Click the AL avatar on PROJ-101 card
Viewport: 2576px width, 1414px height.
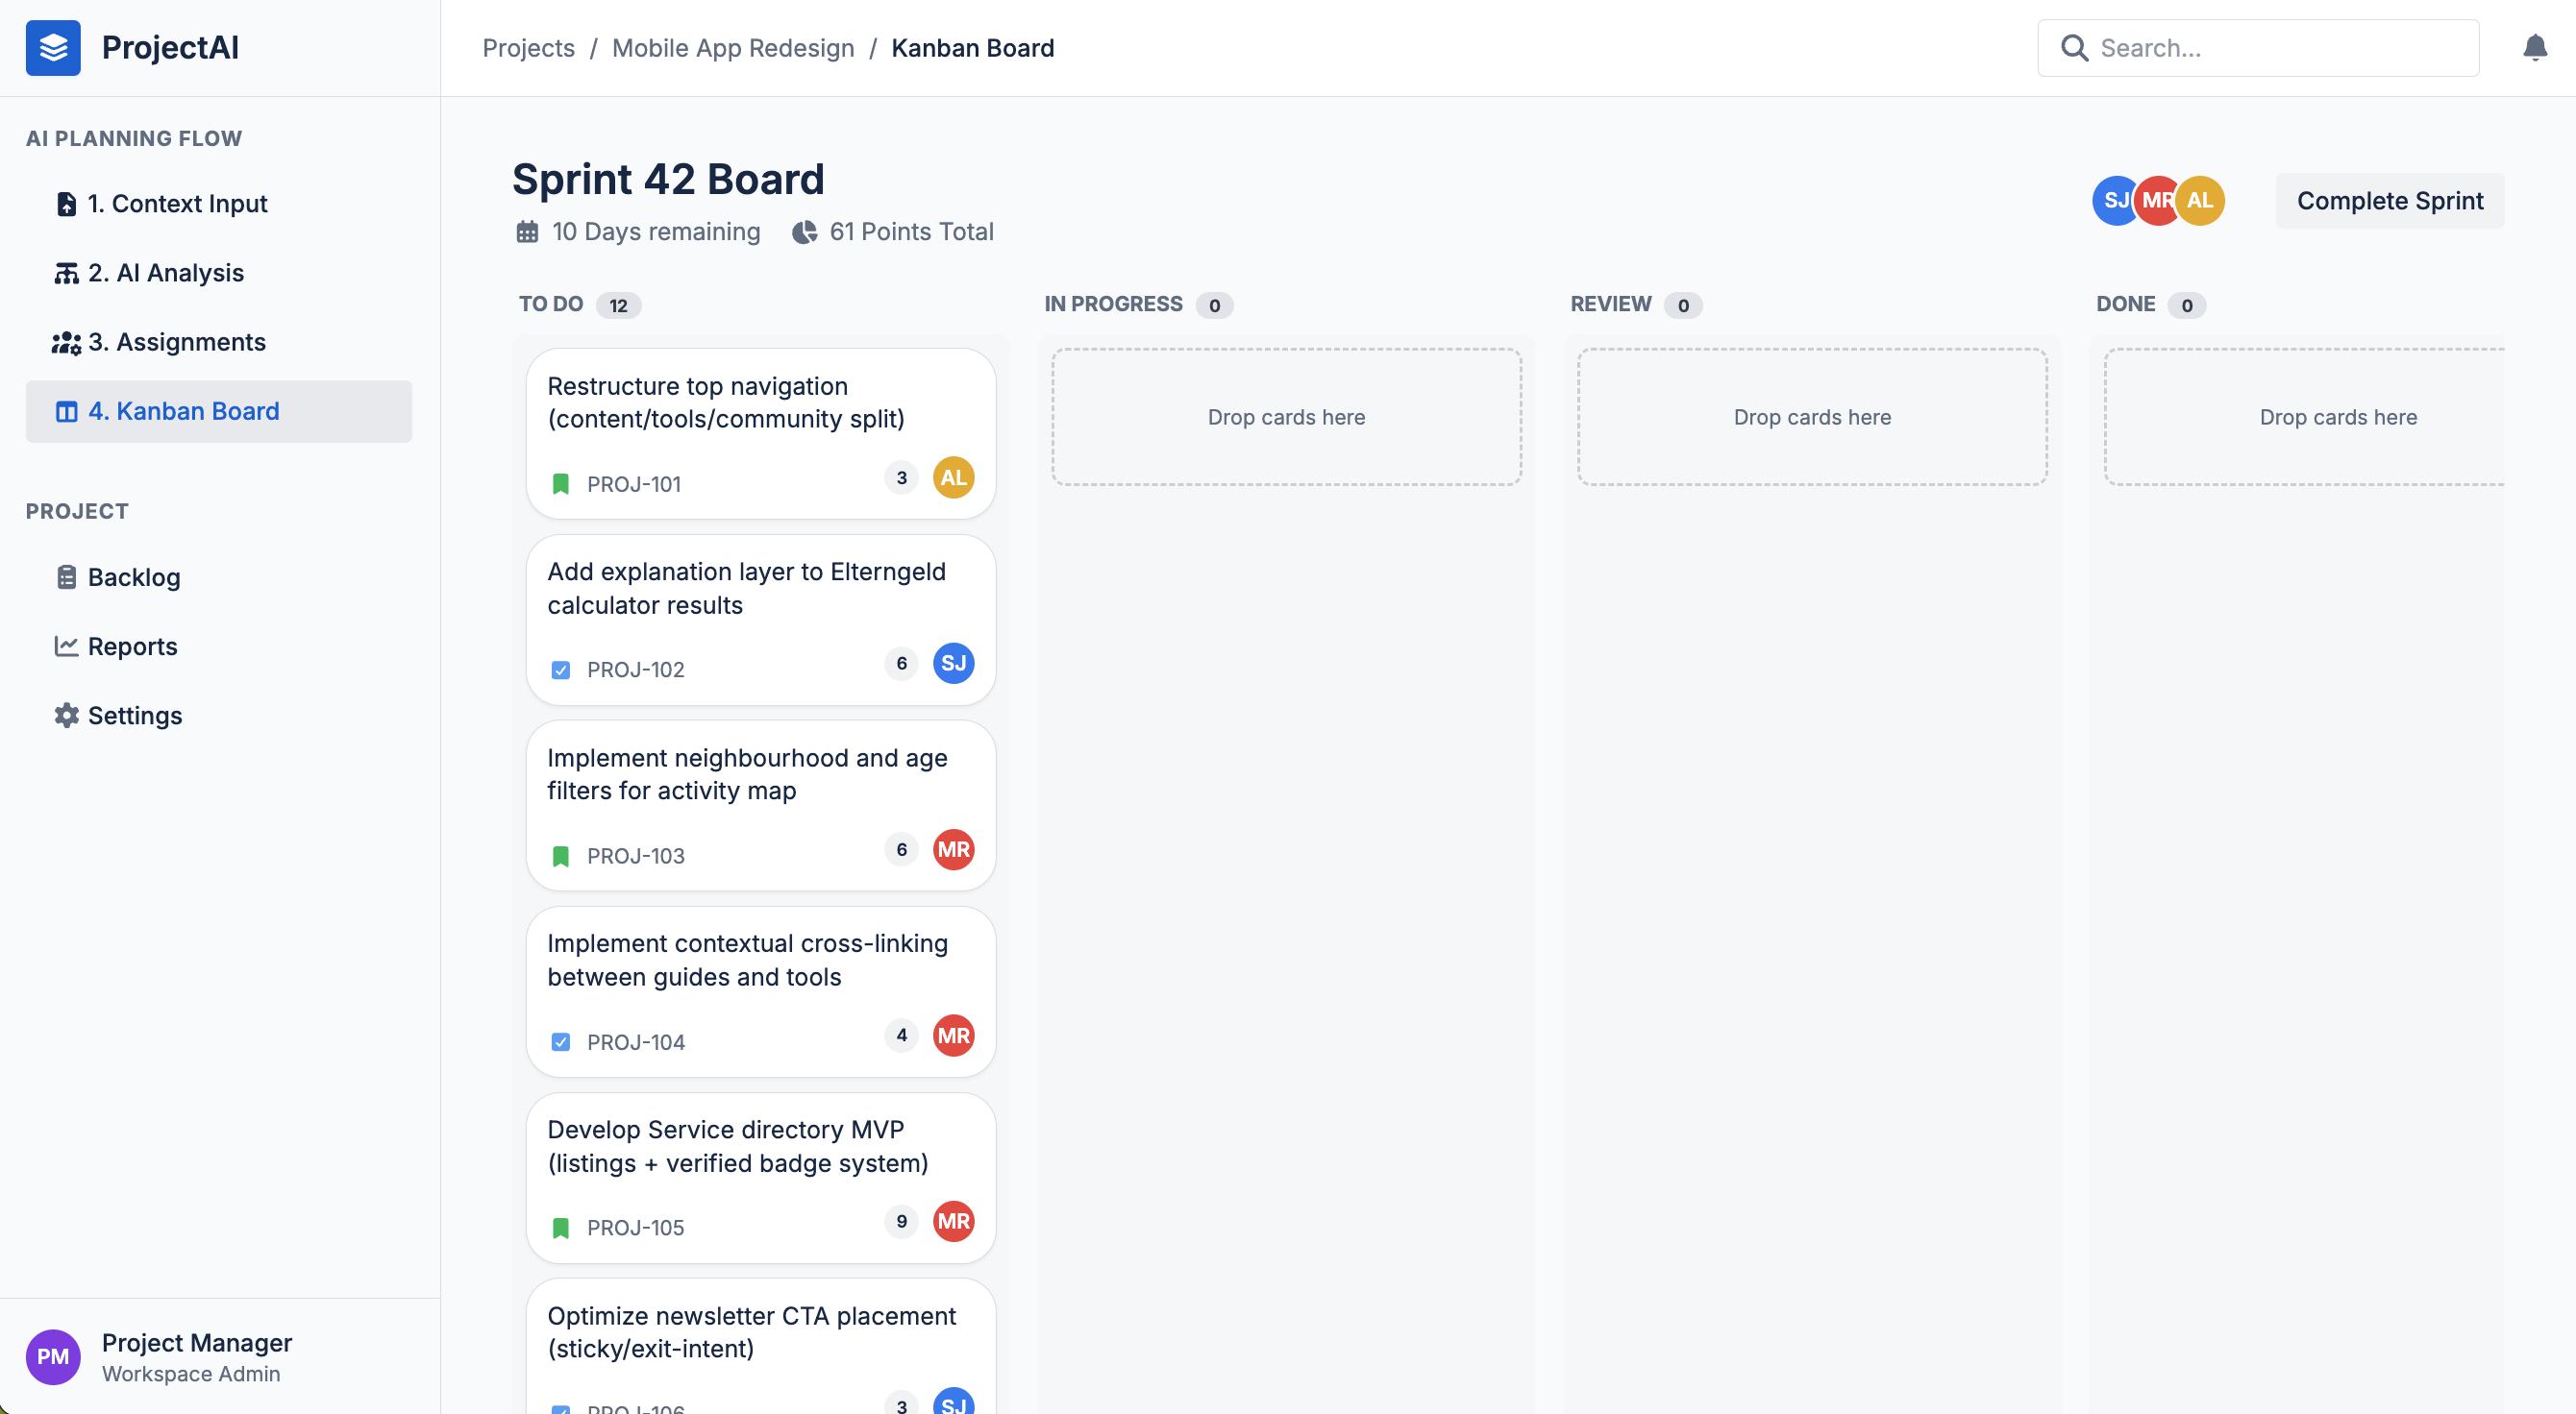tap(953, 477)
